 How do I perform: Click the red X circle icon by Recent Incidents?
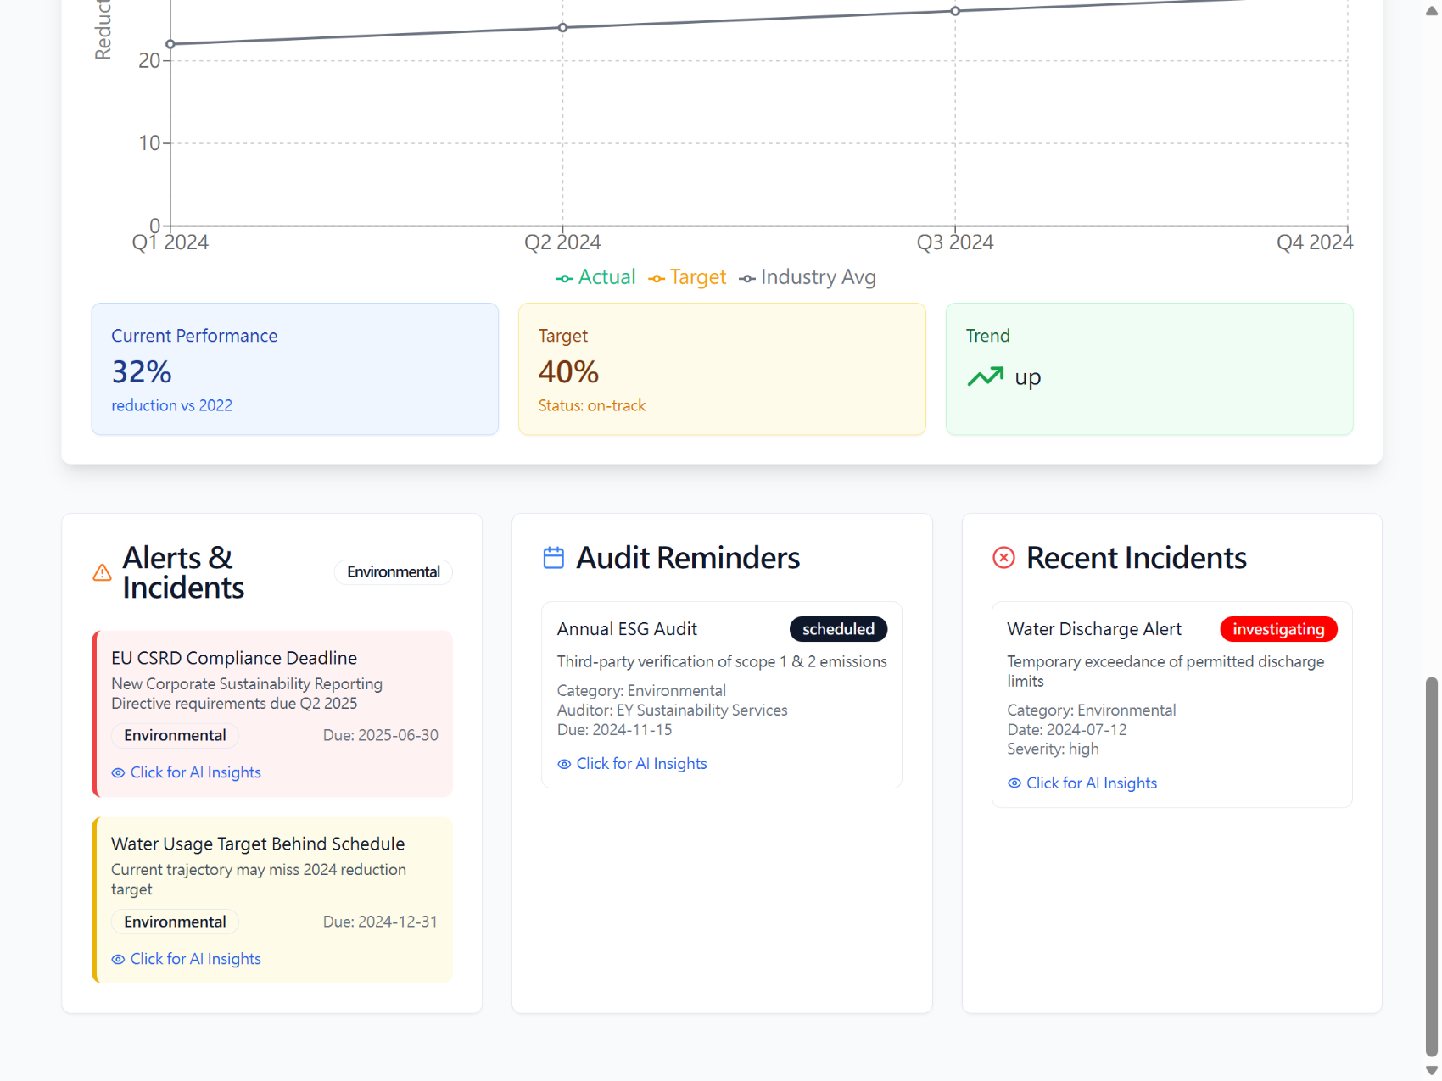pyautogui.click(x=1003, y=558)
